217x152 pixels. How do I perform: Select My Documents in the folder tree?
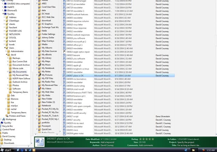coord(19,72)
